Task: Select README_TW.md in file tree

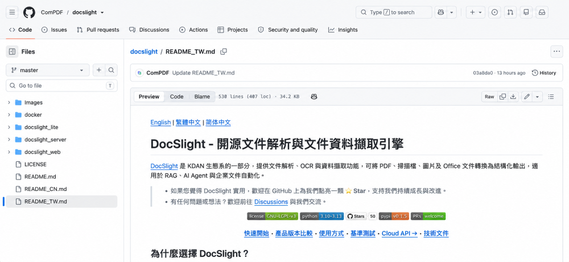Action: tap(61, 202)
